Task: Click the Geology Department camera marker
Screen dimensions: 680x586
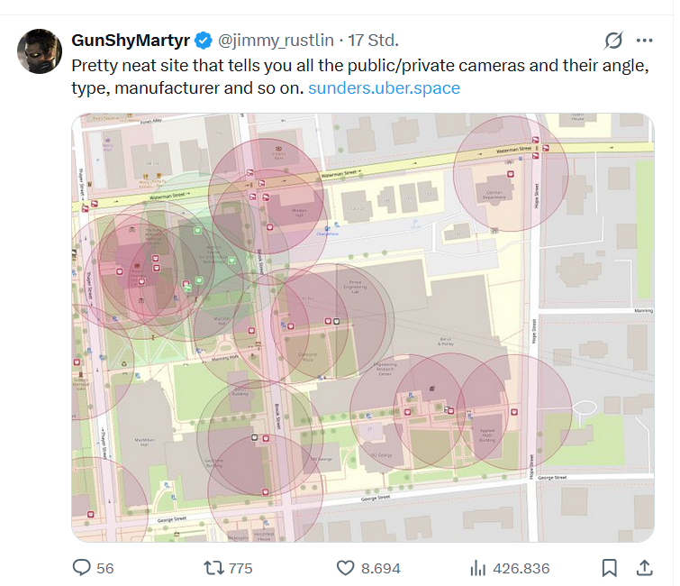Action: 512,174
